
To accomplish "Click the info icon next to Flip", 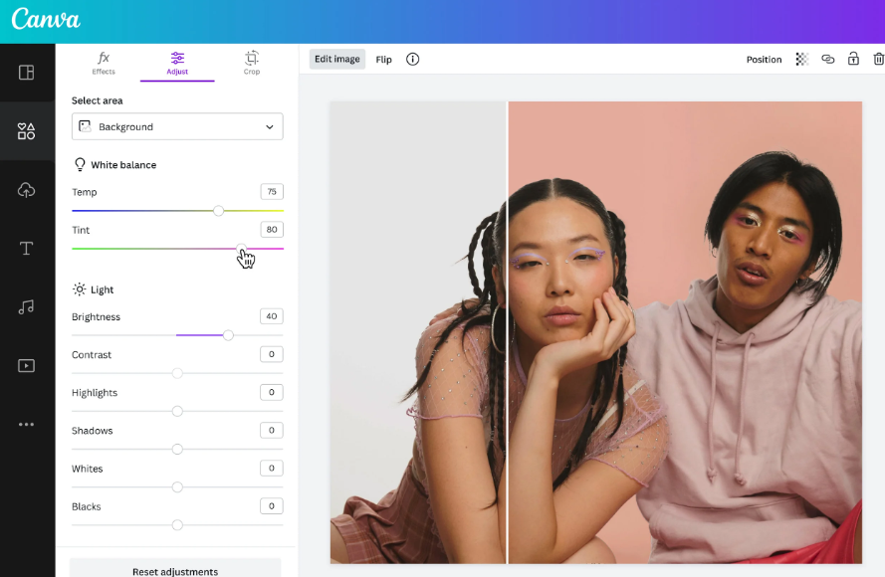I will [412, 59].
